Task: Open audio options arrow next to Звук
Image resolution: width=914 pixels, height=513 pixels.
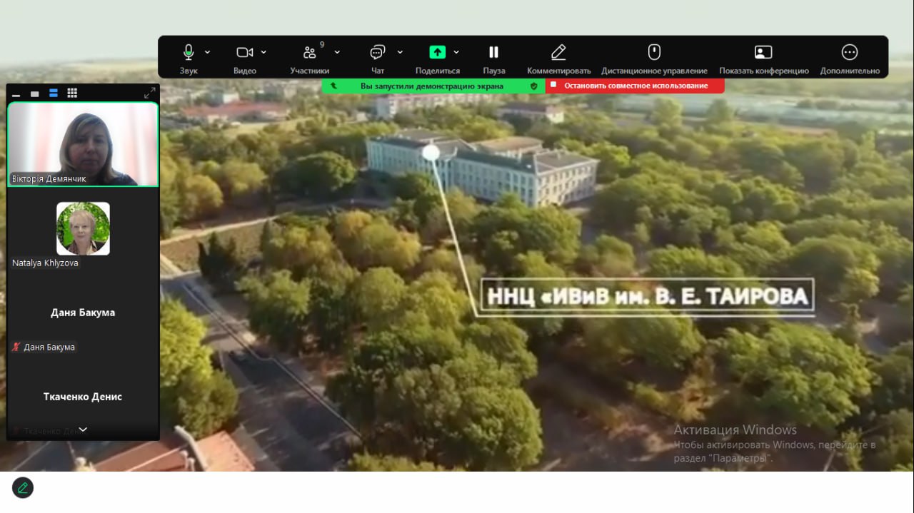Action: coord(207,52)
